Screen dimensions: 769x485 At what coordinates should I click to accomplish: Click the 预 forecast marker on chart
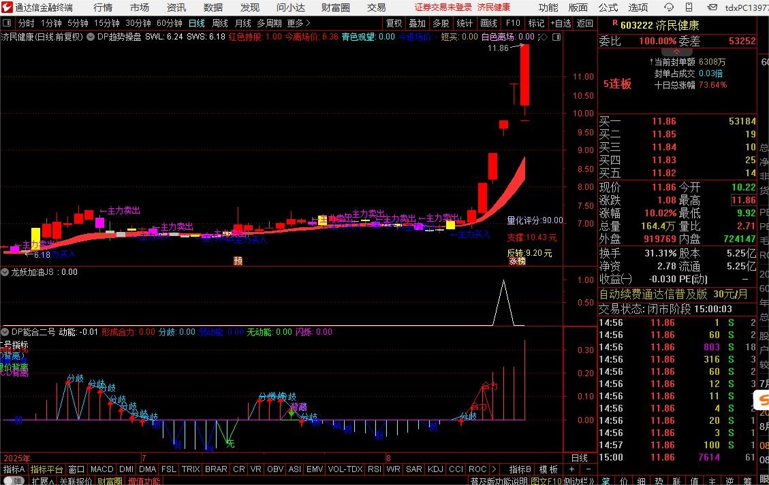(238, 261)
